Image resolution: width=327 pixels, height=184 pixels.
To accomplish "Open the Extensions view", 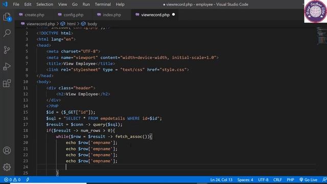I will pos(7,83).
